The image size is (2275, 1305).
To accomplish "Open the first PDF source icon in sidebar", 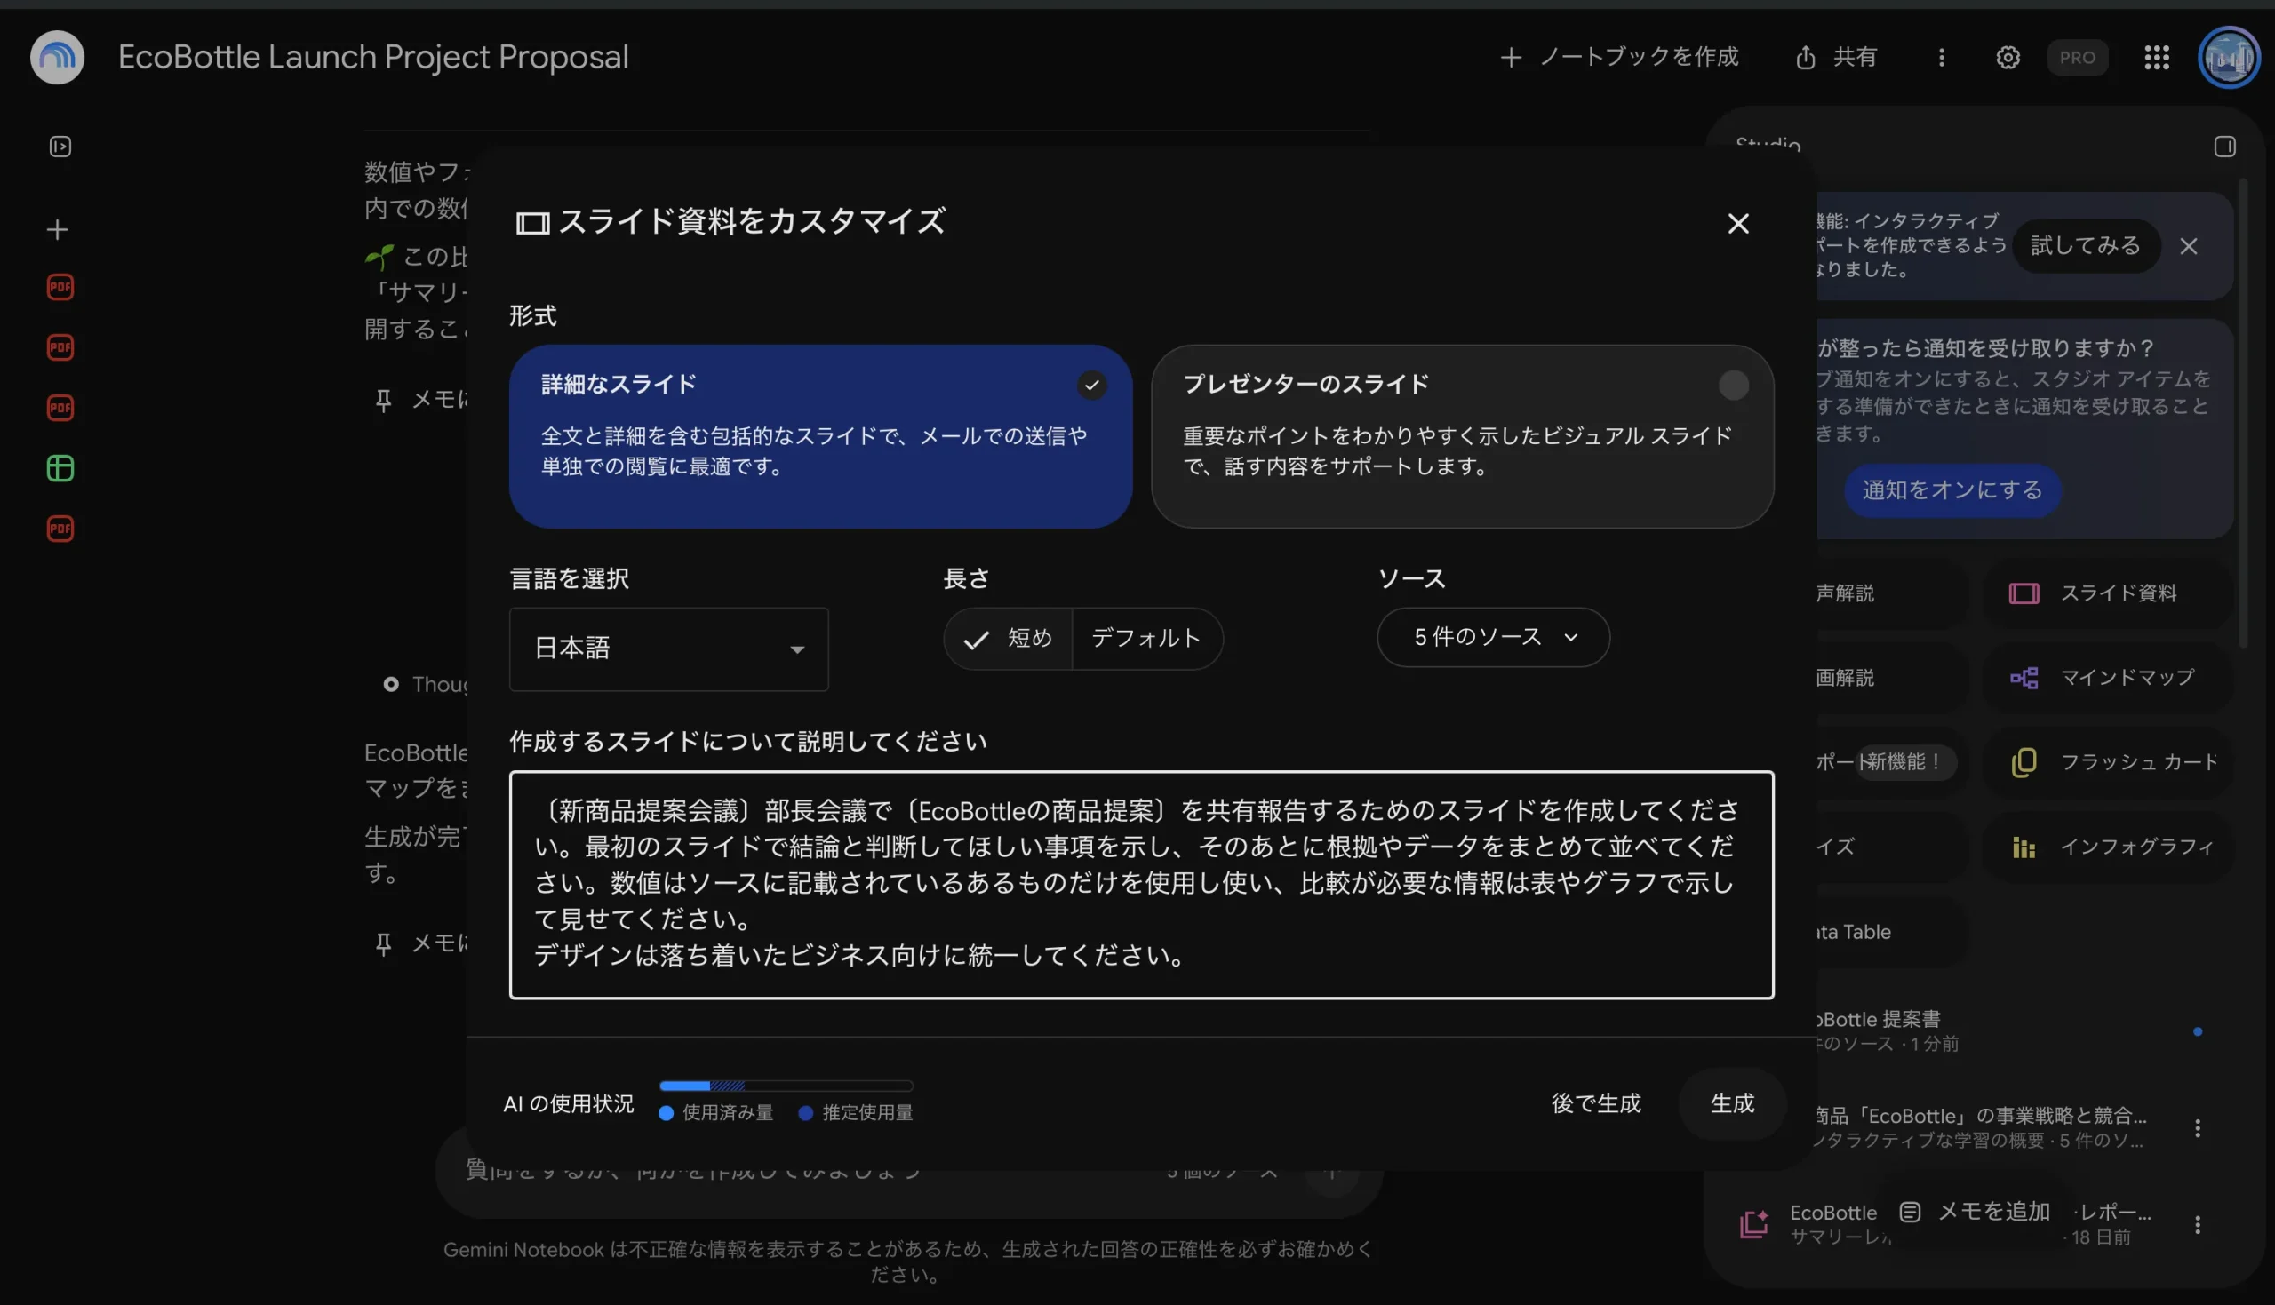I will coord(60,287).
